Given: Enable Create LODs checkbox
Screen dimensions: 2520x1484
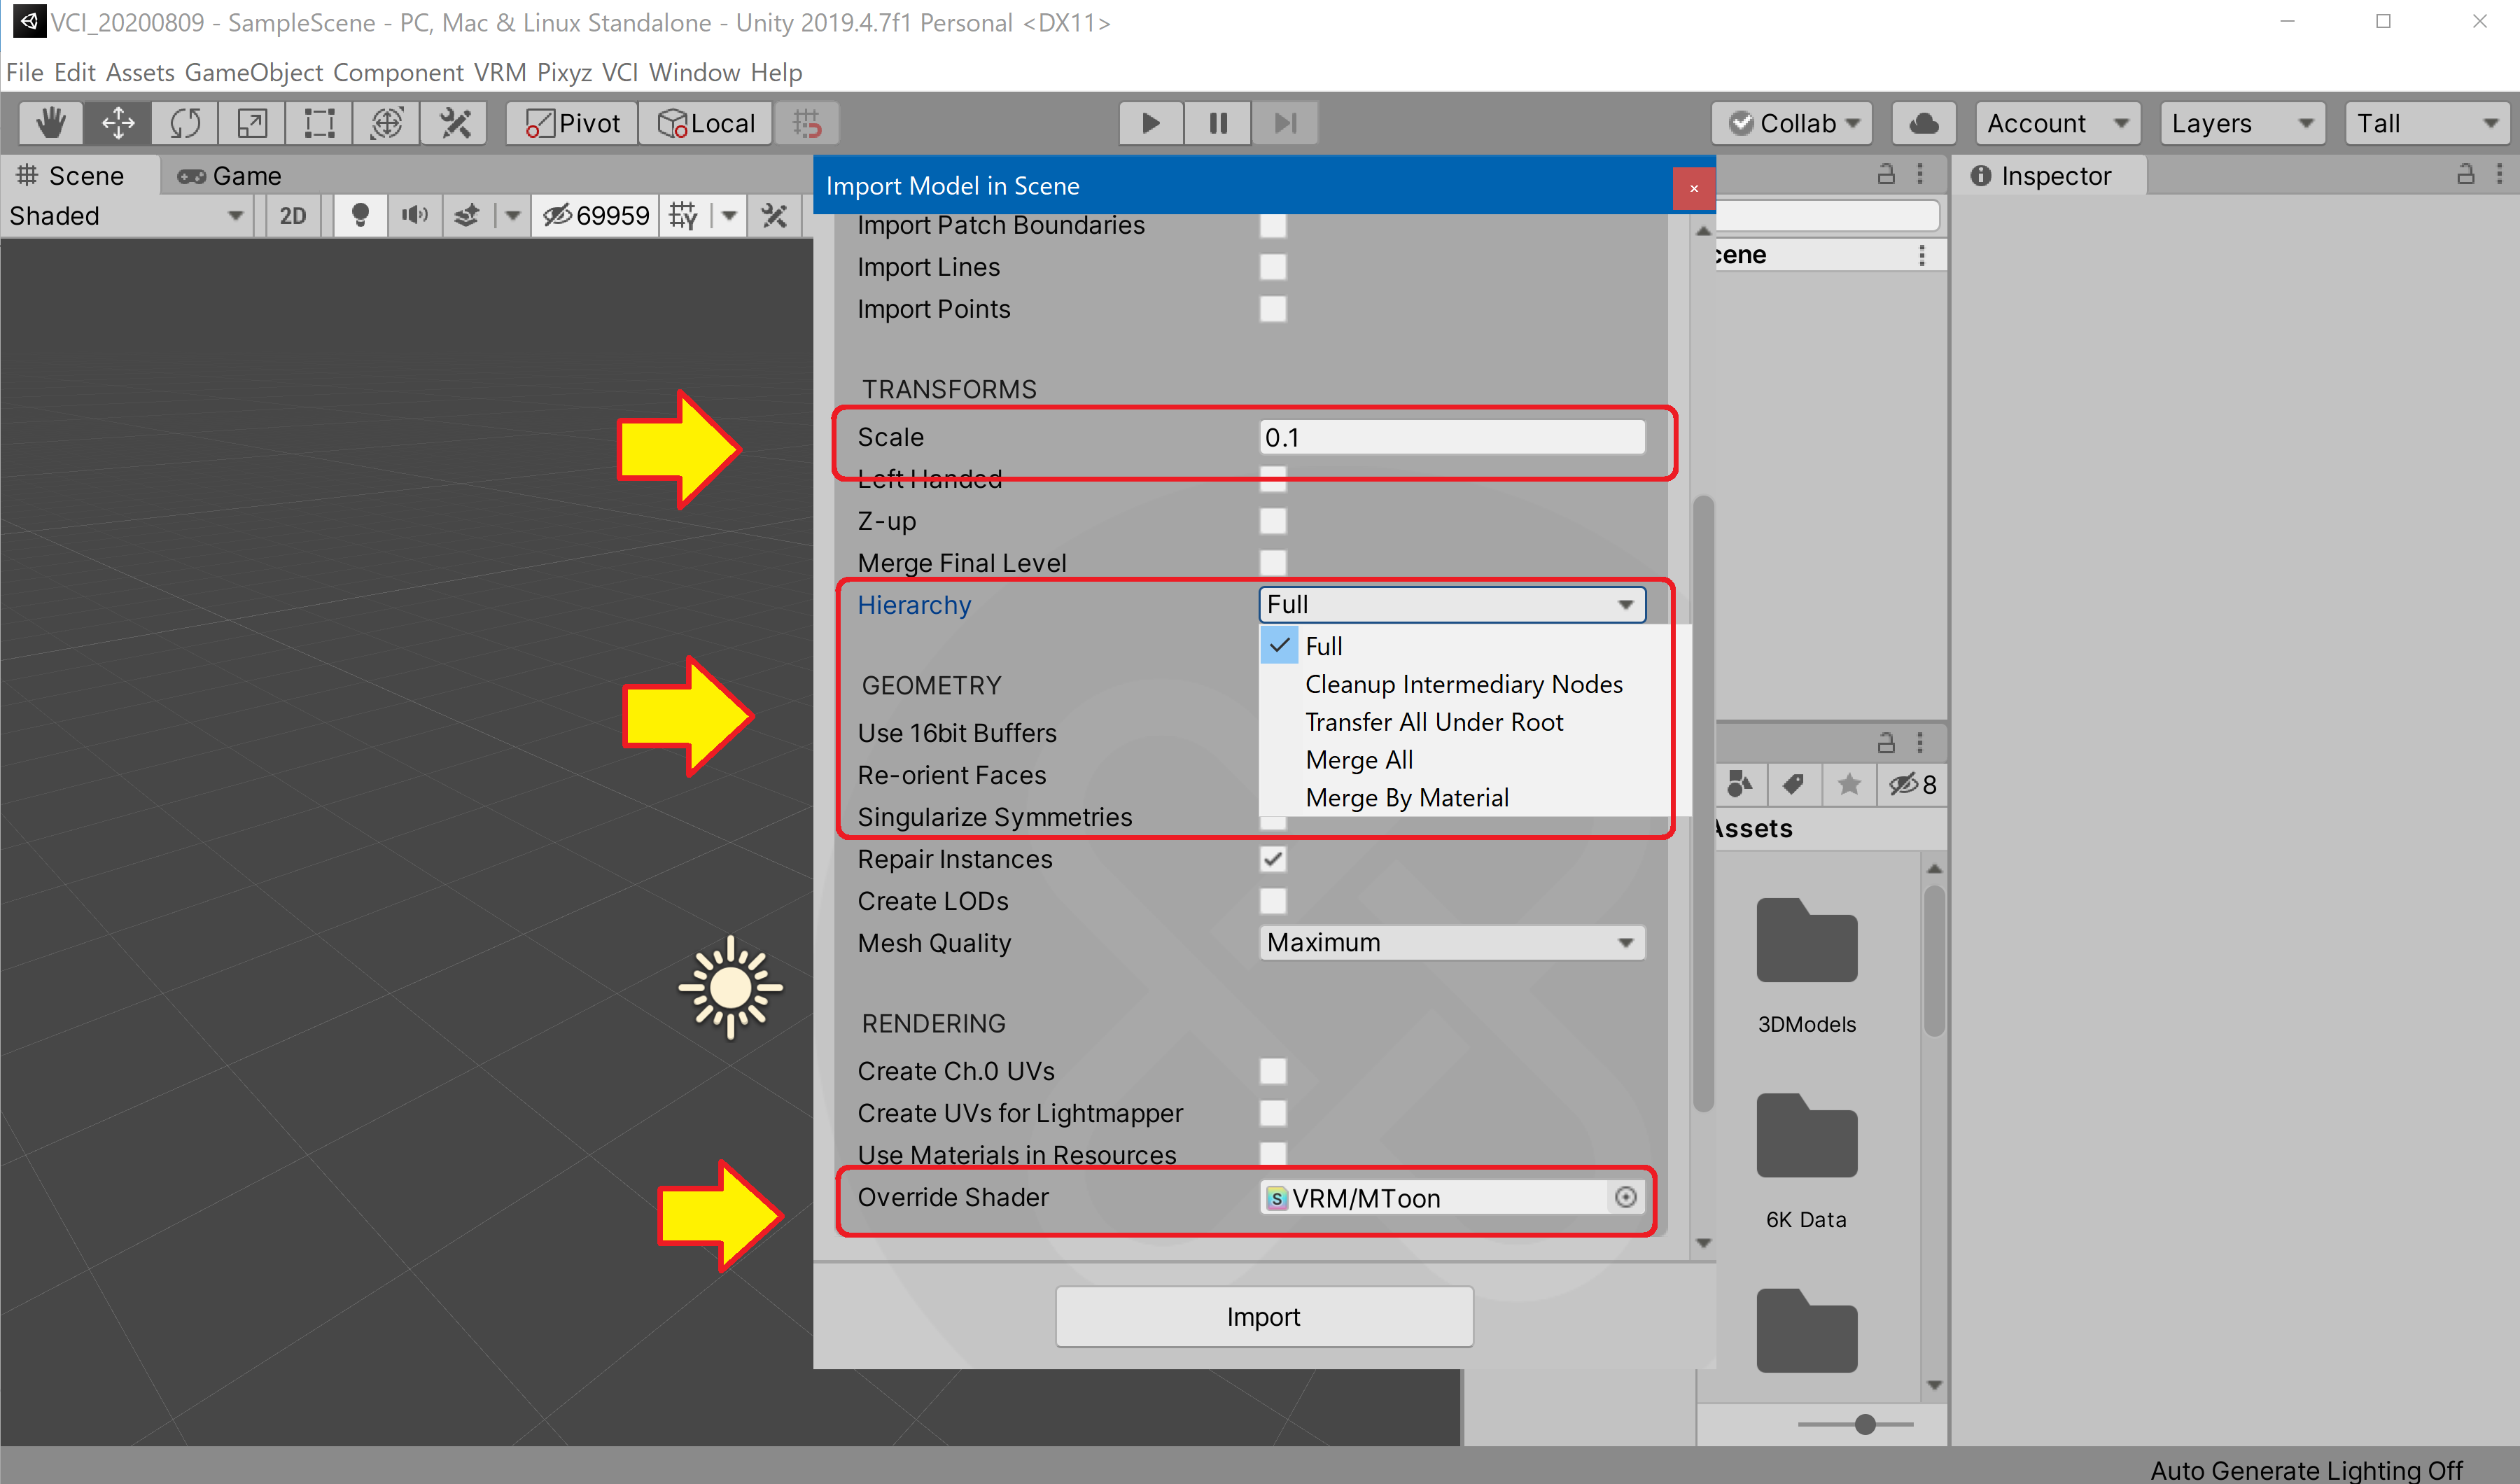Looking at the screenshot, I should [x=1273, y=901].
